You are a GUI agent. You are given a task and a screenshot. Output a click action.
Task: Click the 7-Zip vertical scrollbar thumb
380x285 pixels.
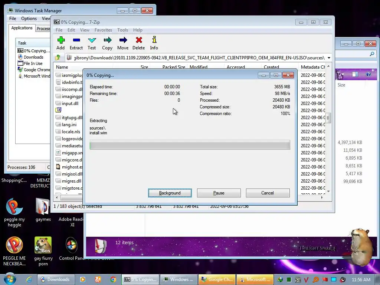click(x=328, y=118)
